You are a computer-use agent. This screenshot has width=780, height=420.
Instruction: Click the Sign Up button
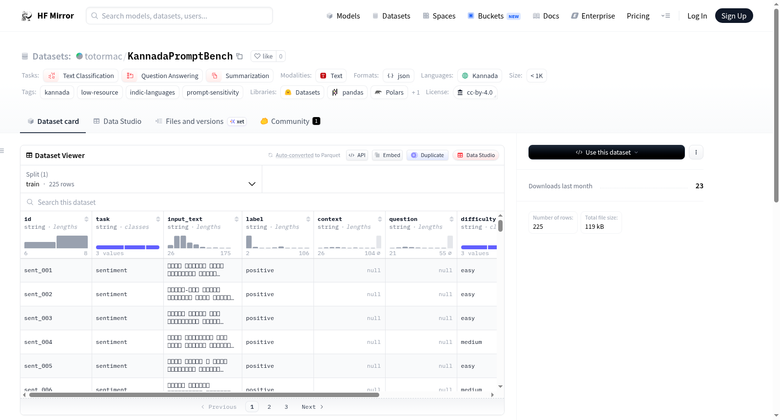(x=734, y=16)
